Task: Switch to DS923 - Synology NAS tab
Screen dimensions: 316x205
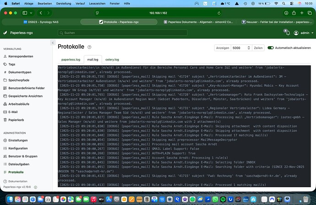Action: click(41, 22)
